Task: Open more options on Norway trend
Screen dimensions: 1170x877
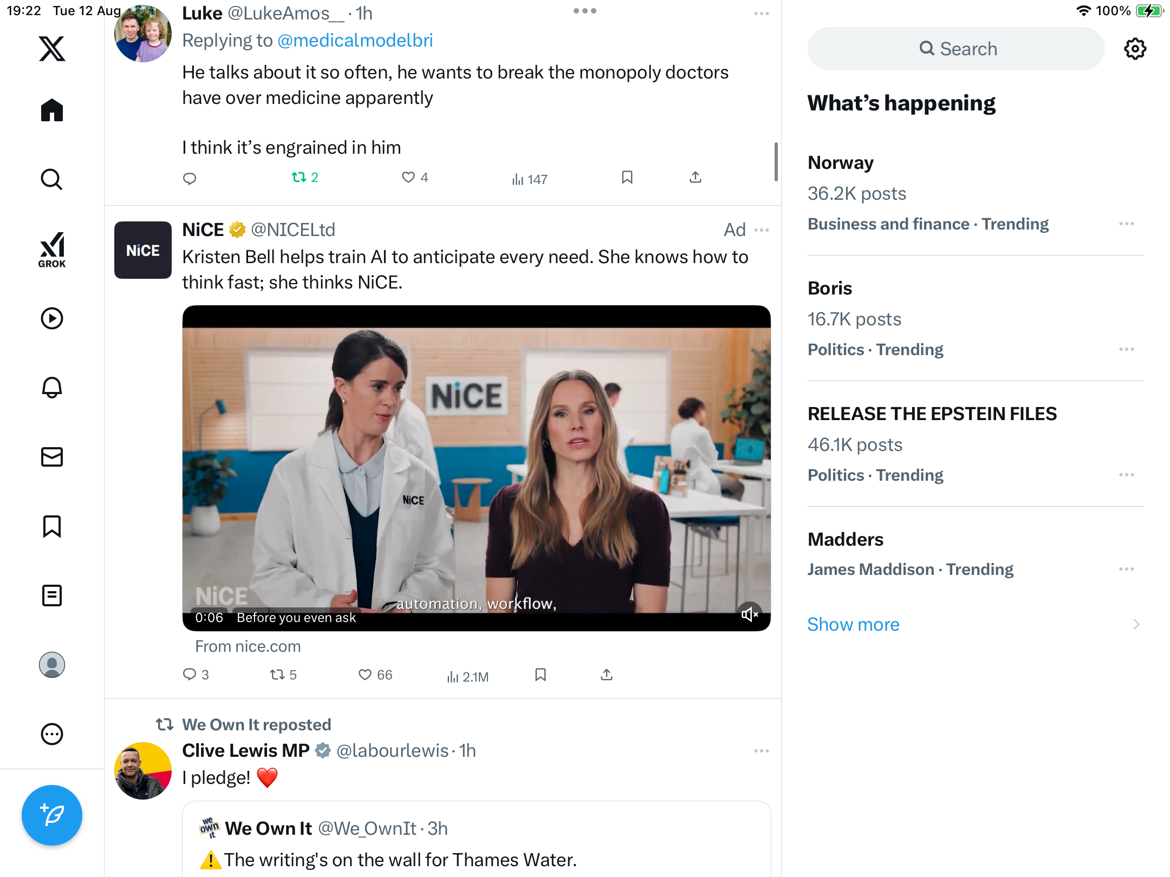Action: 1126,224
